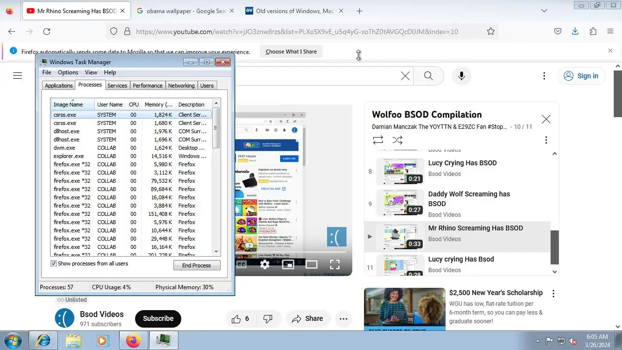This screenshot has width=622, height=350.
Task: Open Internet Explorer from taskbar
Action: pos(43,340)
